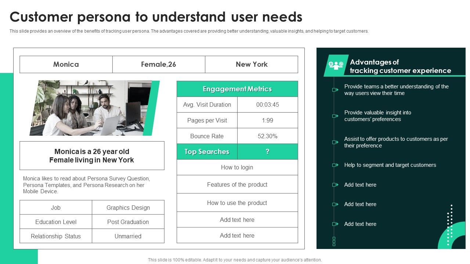Viewport: 470px width, 264px height.
Task: Select the 'New York' location cell
Action: (252, 65)
